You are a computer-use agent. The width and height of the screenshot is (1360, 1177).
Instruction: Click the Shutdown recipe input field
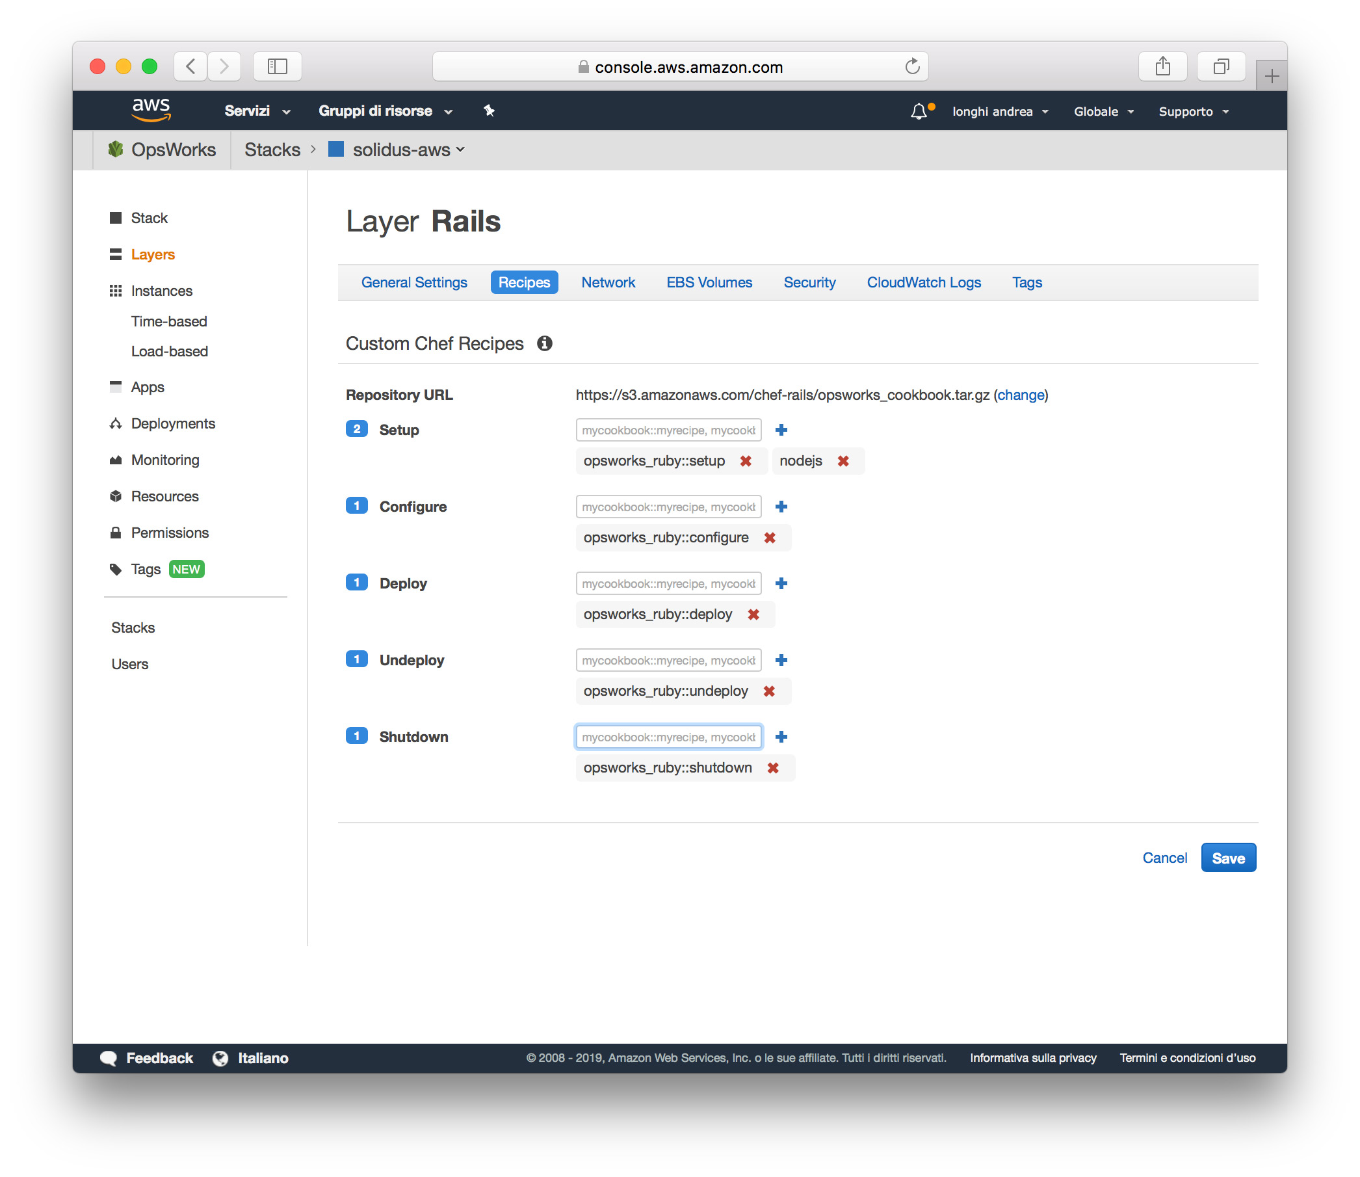point(668,736)
